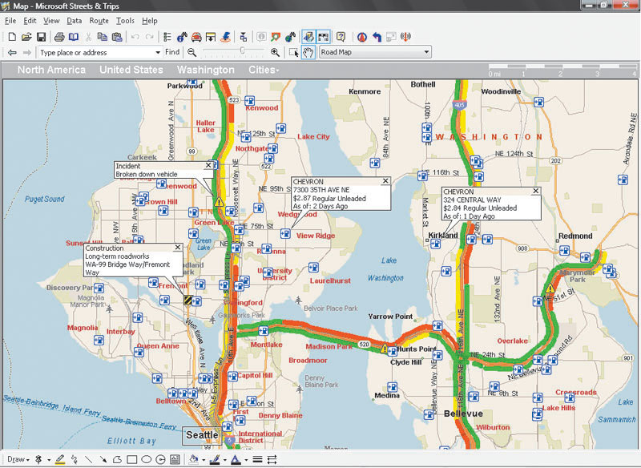Select the Pan tool in the toolbar
This screenshot has height=468, width=641.
click(x=308, y=51)
